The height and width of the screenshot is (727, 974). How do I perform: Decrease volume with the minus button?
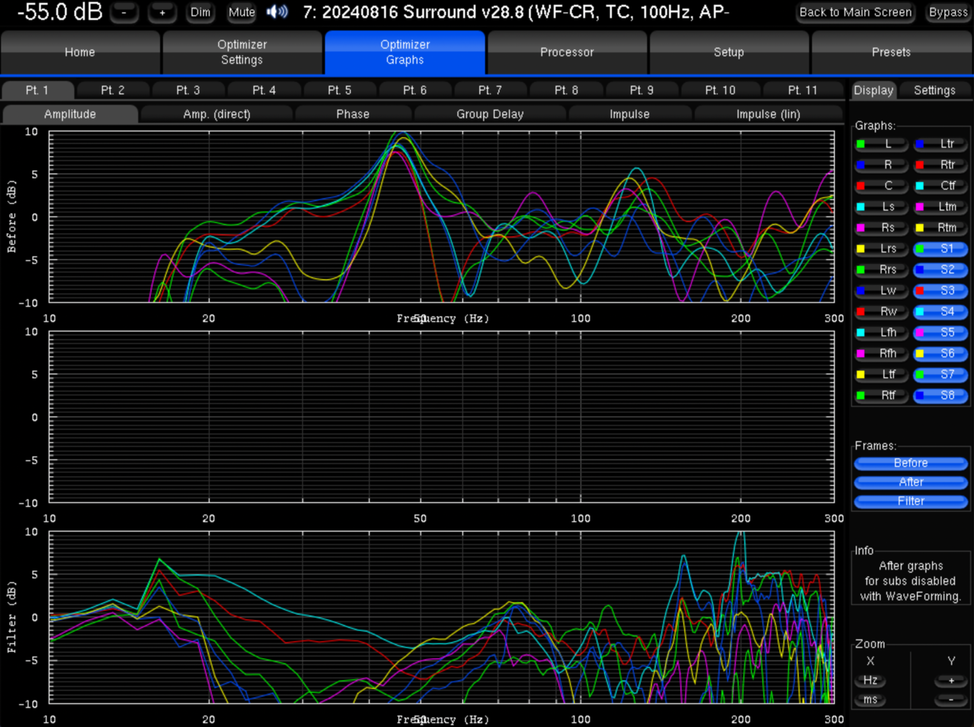[x=124, y=12]
